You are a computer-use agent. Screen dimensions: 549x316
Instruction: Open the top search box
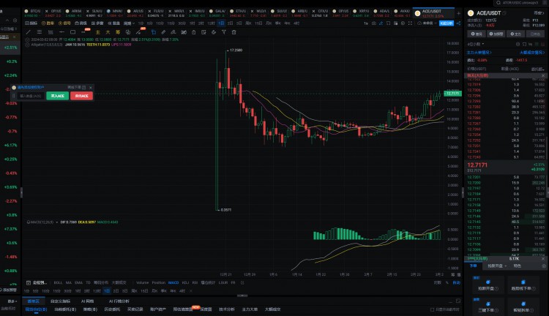tap(520, 2)
